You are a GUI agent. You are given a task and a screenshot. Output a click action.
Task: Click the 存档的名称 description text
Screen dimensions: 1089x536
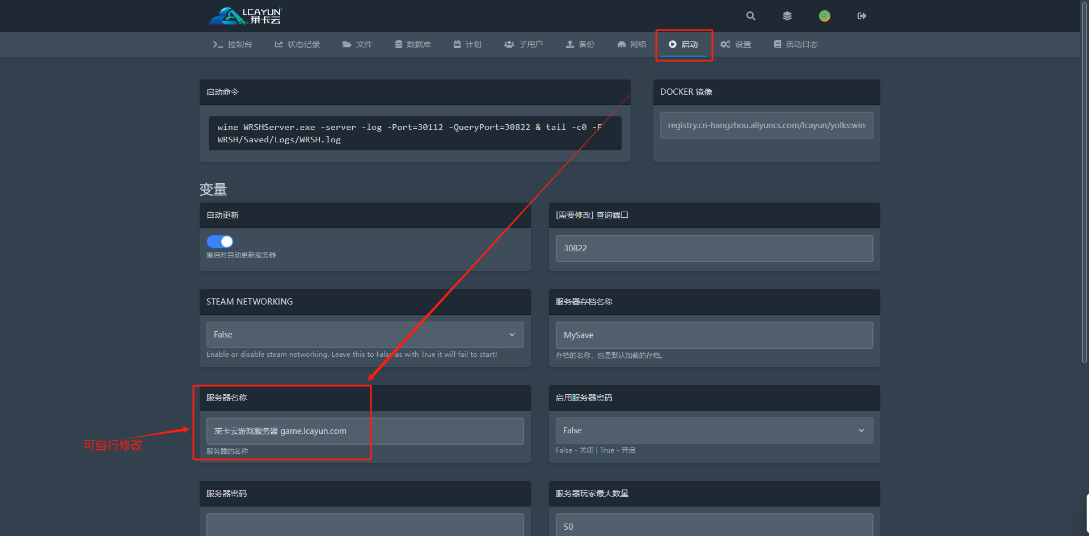pyautogui.click(x=610, y=356)
